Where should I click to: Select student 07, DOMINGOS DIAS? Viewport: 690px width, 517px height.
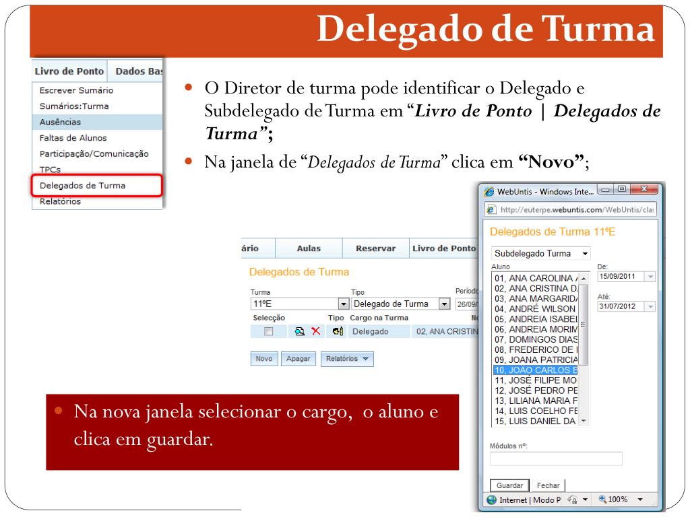tap(536, 339)
